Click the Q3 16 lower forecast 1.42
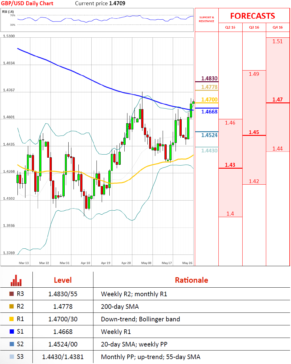The height and width of the screenshot is (364, 291). [x=254, y=181]
